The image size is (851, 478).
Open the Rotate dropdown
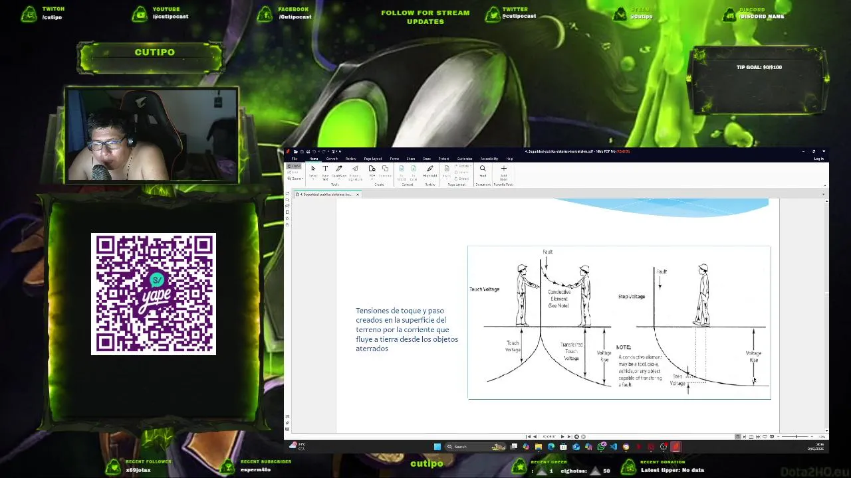(462, 166)
